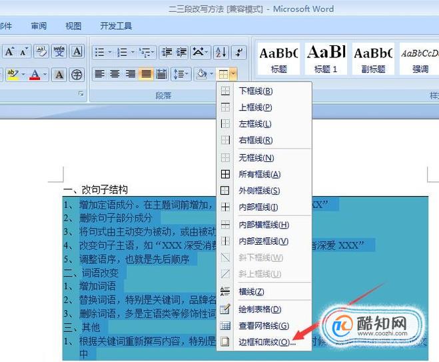This screenshot has height=362, width=439.
Task: Click the red font color button
Action: 35,75
